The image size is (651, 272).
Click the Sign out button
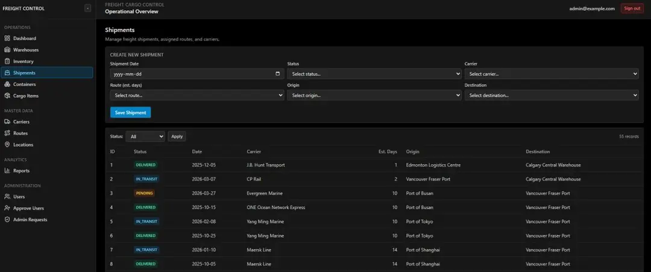[632, 8]
